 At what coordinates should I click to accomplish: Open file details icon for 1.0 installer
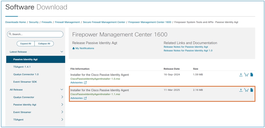252,75
